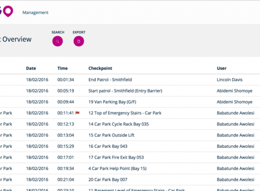Image resolution: width=260 pixels, height=191 pixels.
Task: Click Babatunde Awolesi in the 00:17:01 row
Action: pos(236,157)
